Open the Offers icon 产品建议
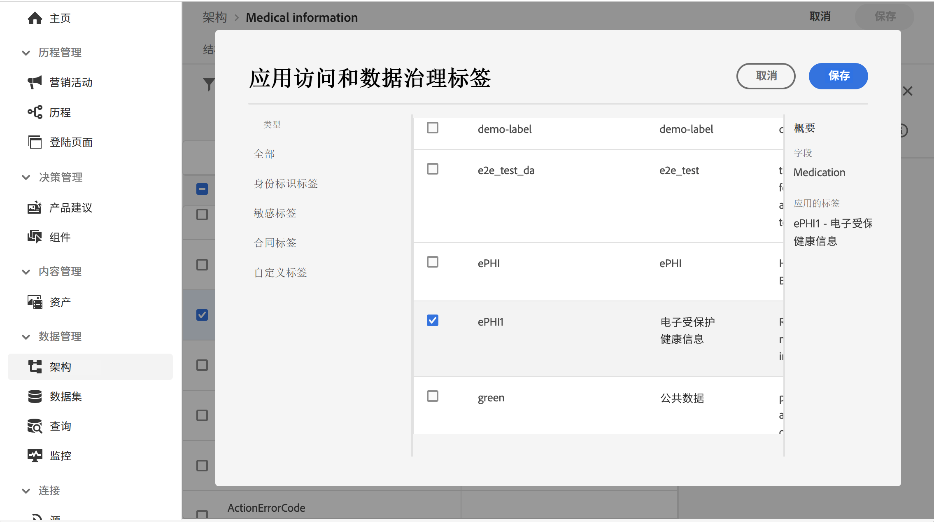 pos(35,207)
